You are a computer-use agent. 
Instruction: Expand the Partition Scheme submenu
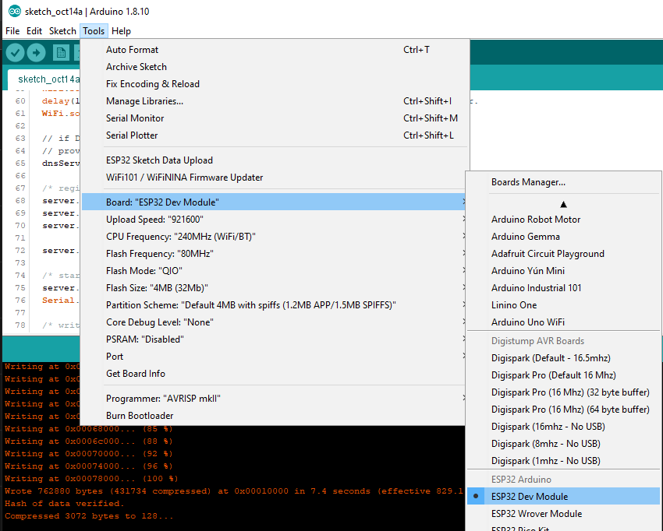(x=275, y=304)
